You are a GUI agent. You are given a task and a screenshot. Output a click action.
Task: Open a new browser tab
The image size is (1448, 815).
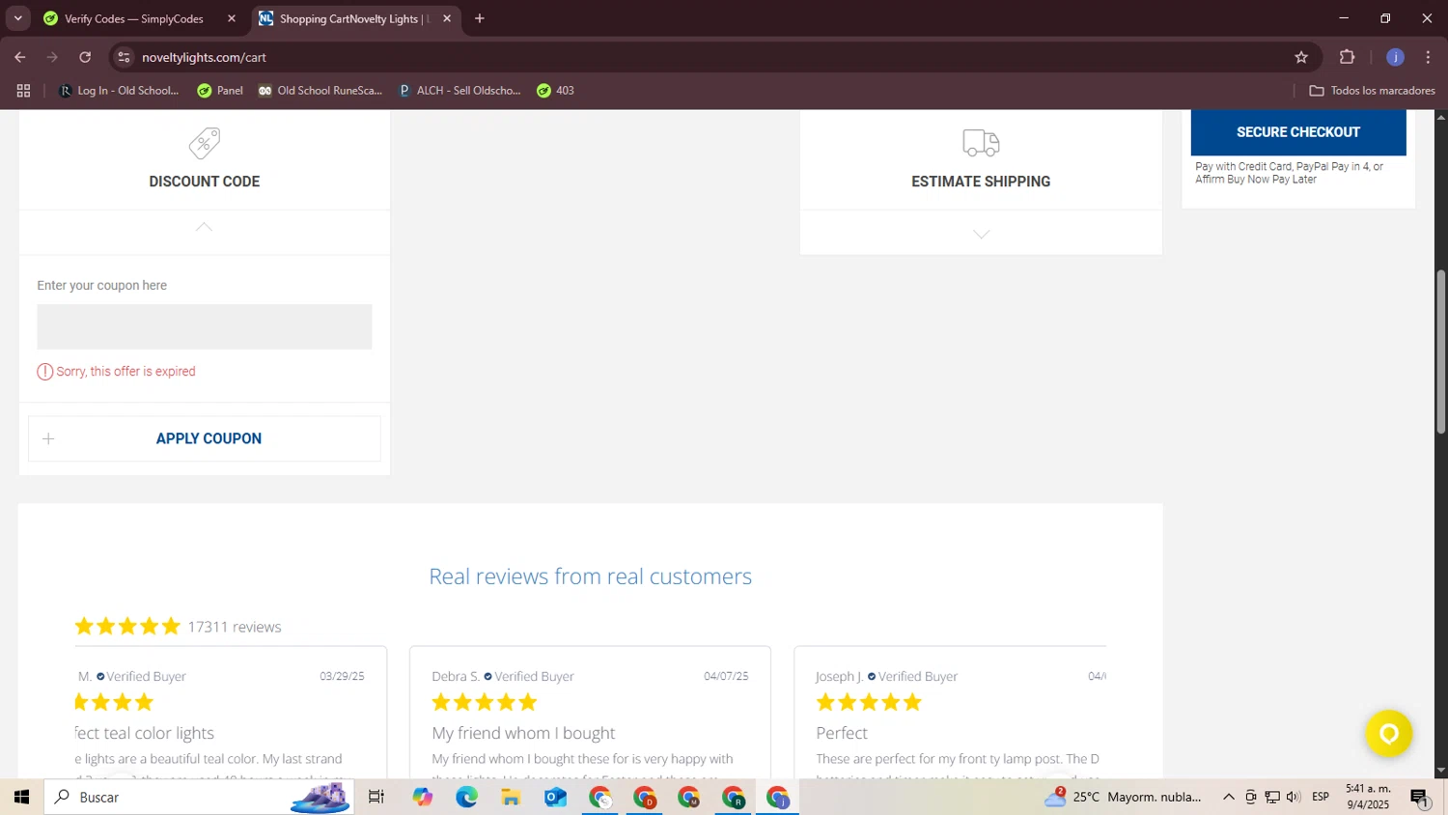[x=480, y=18]
